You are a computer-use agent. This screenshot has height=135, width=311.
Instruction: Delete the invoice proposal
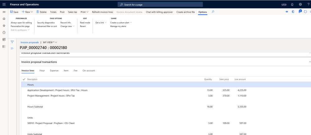(41, 12)
